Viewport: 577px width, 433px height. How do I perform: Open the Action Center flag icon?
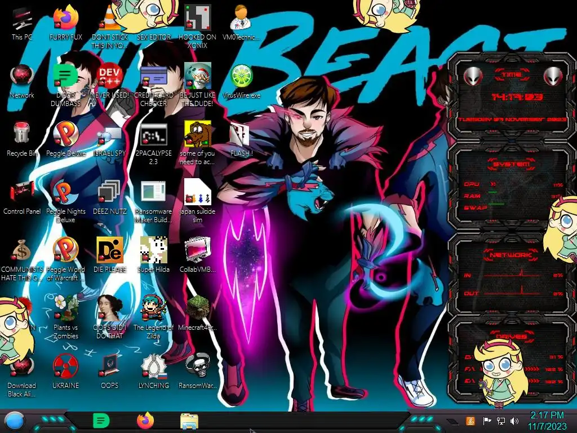pos(487,421)
